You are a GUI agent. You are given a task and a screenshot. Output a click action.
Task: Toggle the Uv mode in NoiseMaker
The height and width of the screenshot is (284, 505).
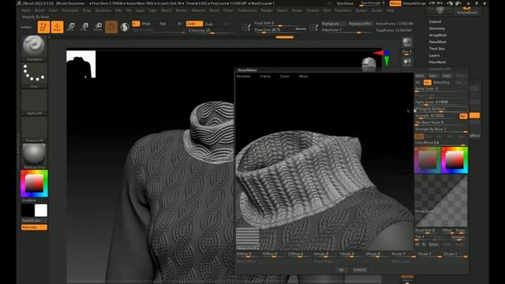[x=427, y=82]
